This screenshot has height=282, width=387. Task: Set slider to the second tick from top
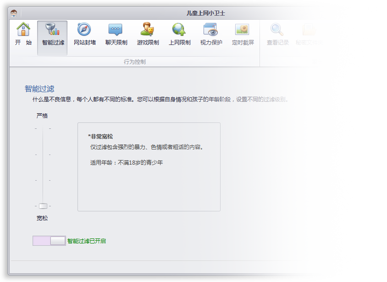click(x=43, y=155)
